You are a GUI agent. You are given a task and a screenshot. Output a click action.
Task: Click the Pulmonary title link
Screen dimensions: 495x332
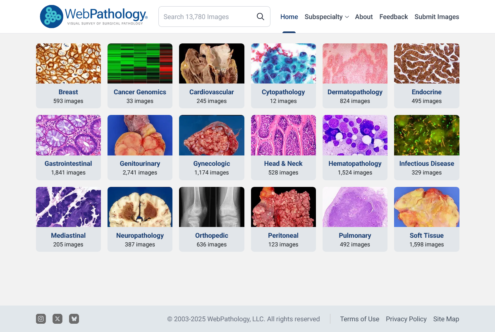[x=355, y=236]
